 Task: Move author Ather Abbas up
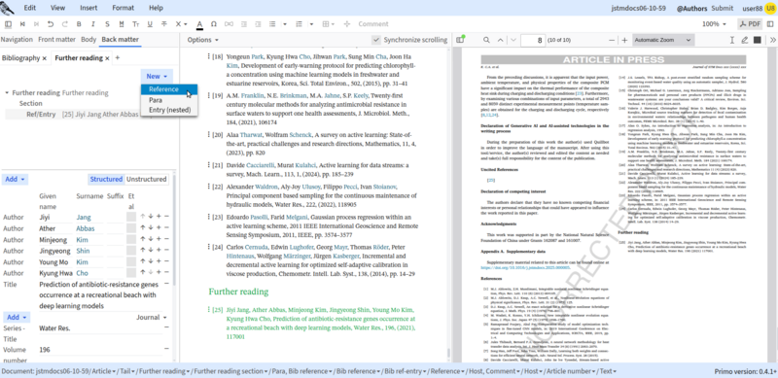pos(143,227)
